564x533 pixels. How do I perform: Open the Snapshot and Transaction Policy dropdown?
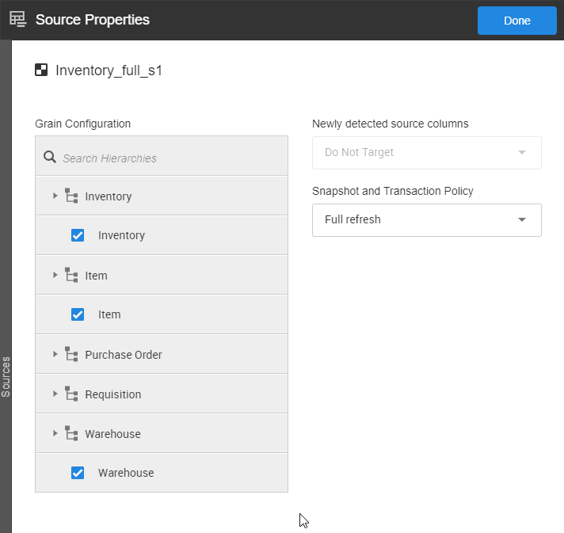click(x=426, y=219)
